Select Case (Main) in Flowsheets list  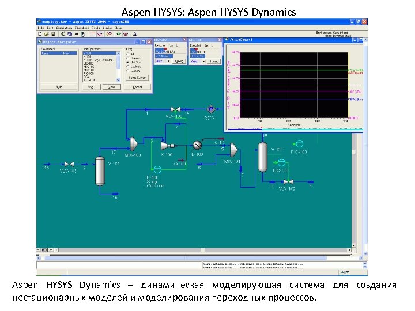59,53
